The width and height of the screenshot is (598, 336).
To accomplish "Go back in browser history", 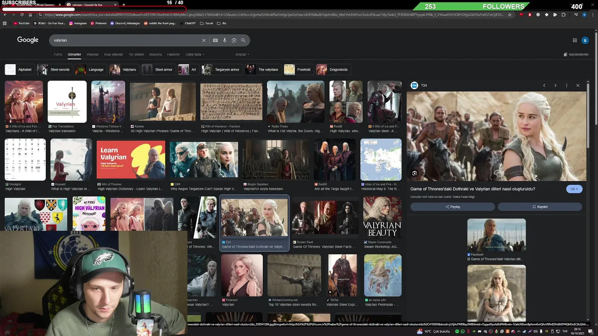I will (x=5, y=14).
